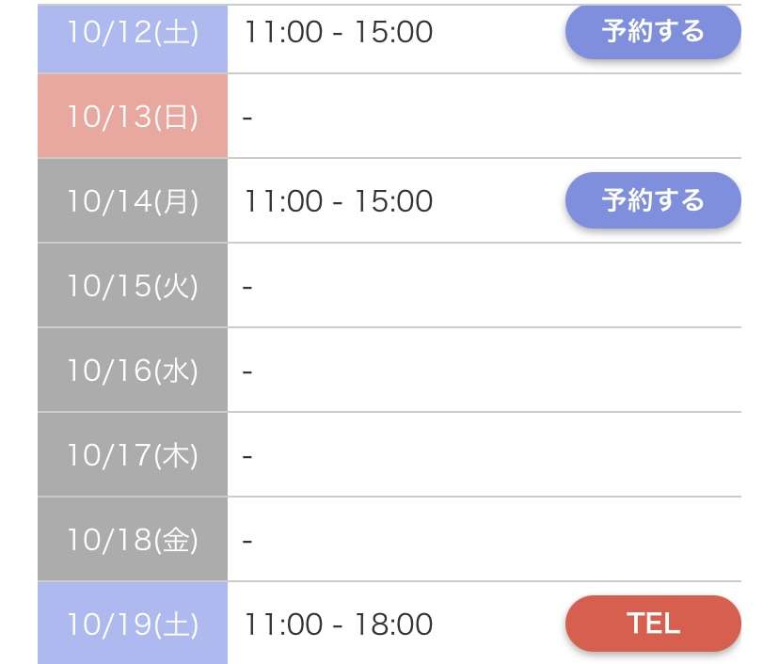Click the dash in the 10/13 row
This screenshot has height=664, width=779.
247,118
